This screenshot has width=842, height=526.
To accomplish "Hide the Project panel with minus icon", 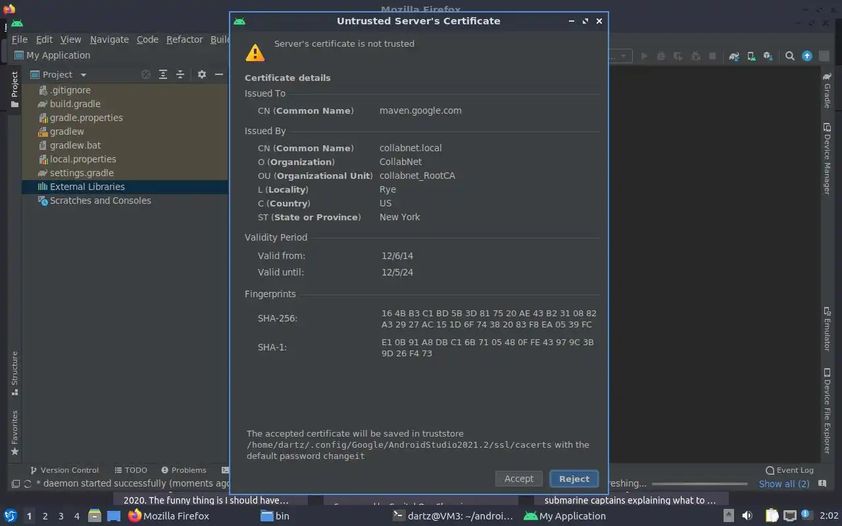I will [219, 74].
